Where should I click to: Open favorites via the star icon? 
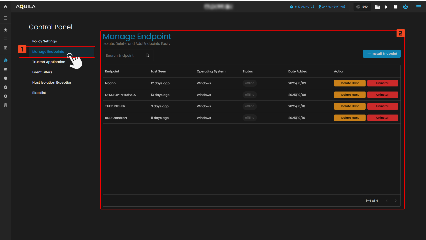(x=5, y=30)
